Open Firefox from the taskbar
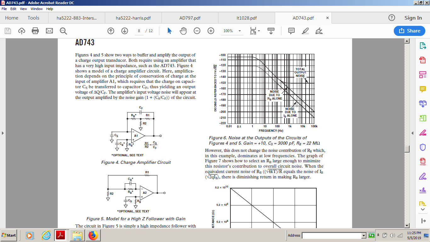 (x=93, y=235)
